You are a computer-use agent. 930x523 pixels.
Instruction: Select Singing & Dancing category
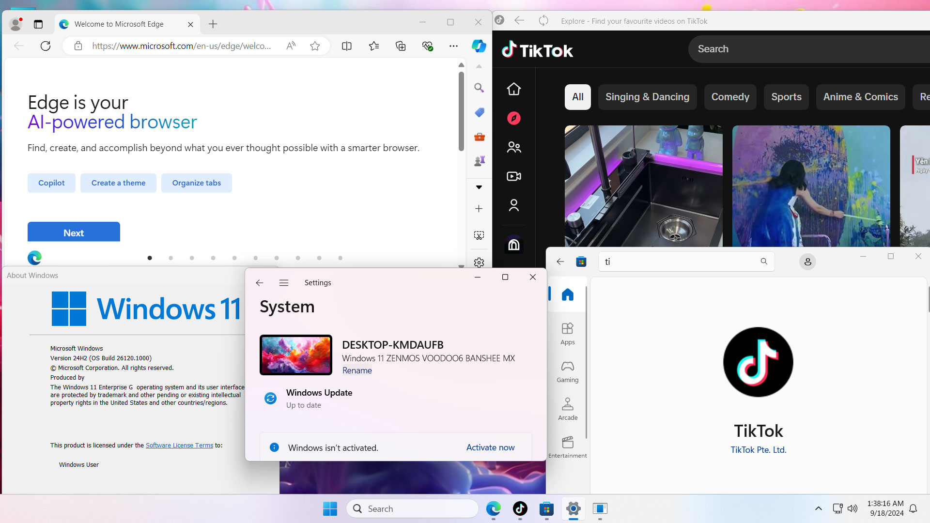coord(647,97)
